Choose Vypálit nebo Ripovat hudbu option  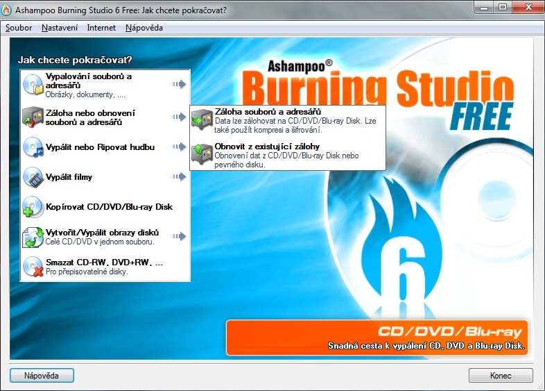(x=105, y=147)
